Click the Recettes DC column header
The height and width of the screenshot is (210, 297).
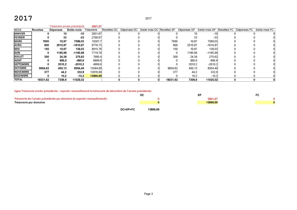click(x=110, y=30)
